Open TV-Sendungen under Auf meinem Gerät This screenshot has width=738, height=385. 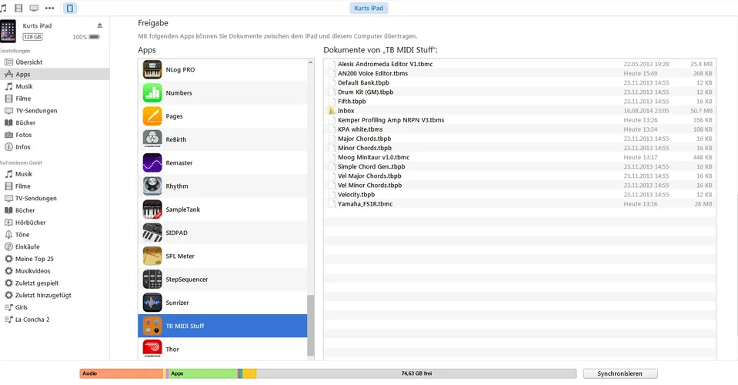coord(55,198)
